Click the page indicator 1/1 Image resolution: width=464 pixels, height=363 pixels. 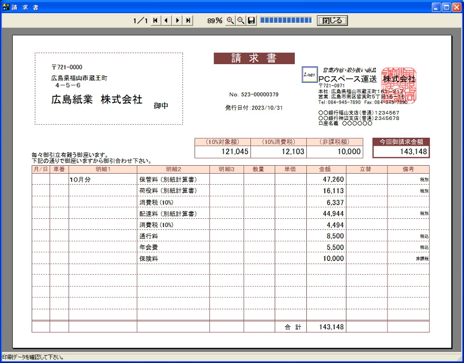[x=140, y=21]
